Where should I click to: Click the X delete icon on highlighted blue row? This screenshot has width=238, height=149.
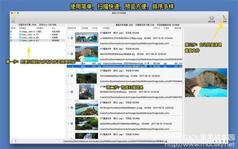(151, 66)
